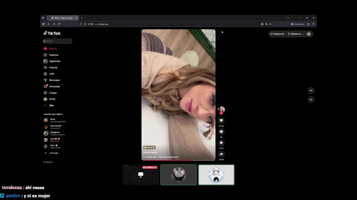Open the TikTok logo home link
The image size is (357, 200).
(52, 33)
